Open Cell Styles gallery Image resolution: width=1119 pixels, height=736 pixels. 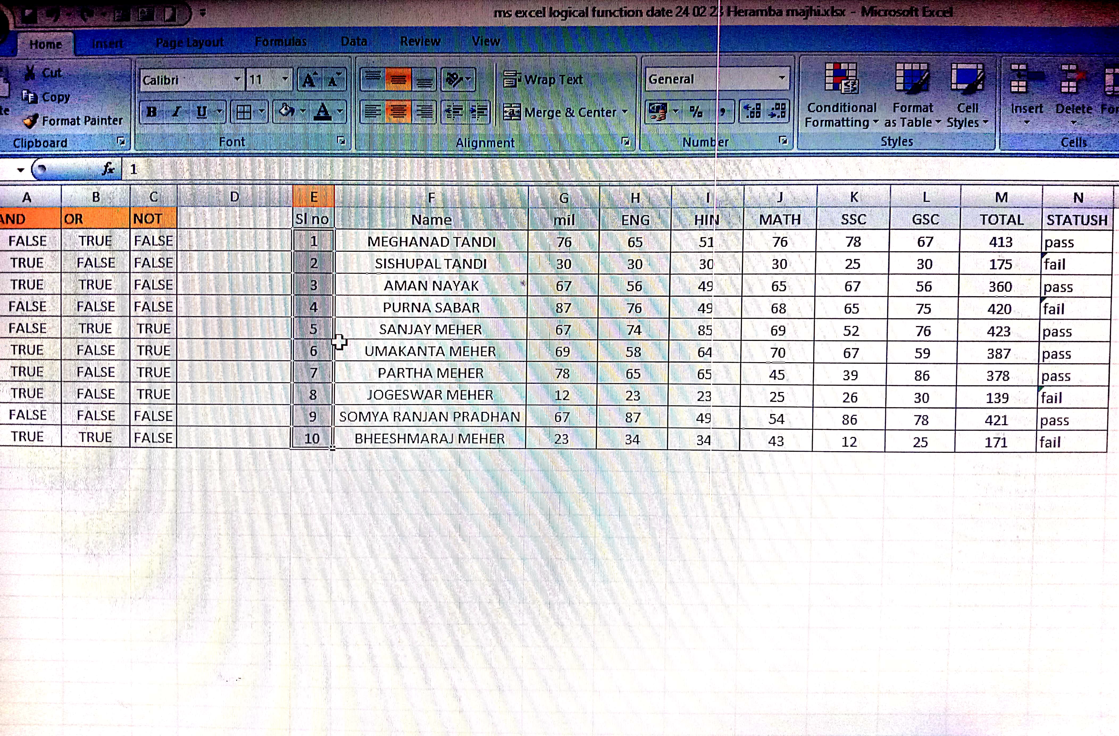(x=967, y=79)
